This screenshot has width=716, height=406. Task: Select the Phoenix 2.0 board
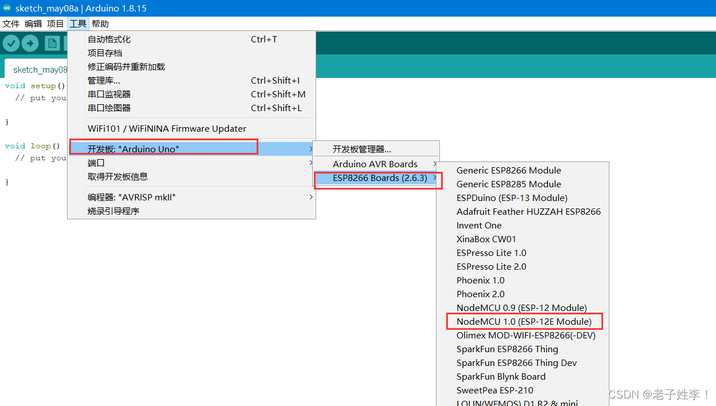click(522, 294)
